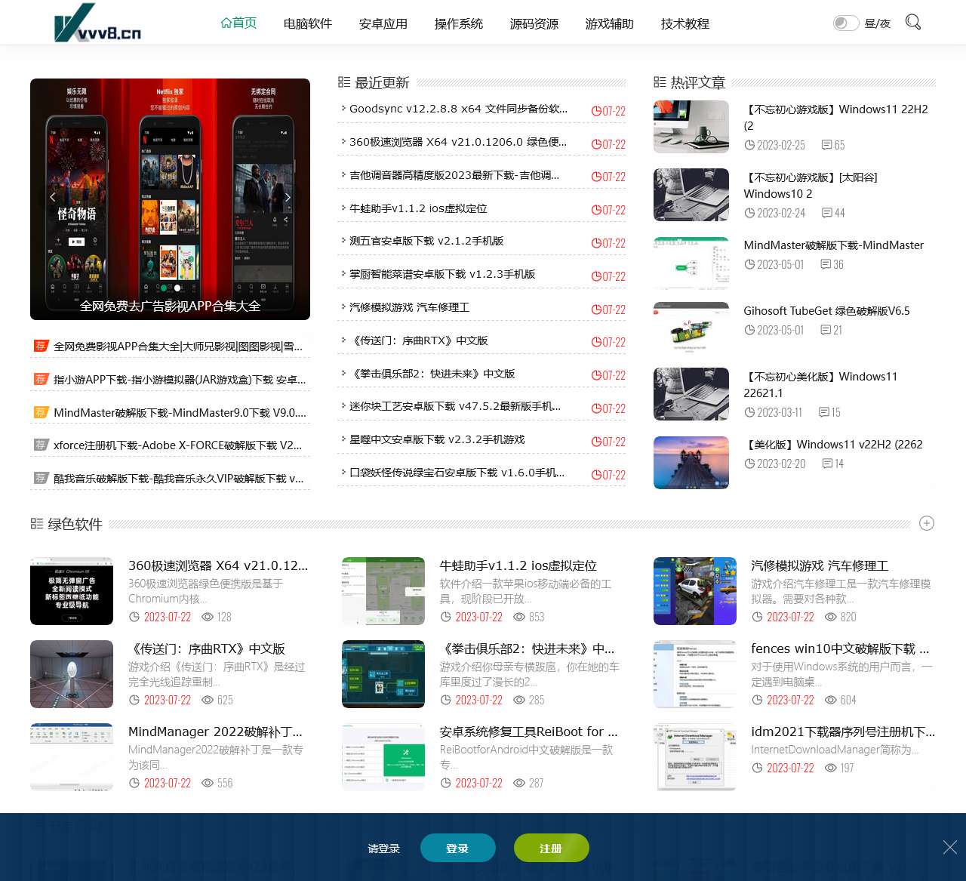Viewport: 966px width, 881px height.
Task: Click the 登录 login button
Action: pos(457,848)
